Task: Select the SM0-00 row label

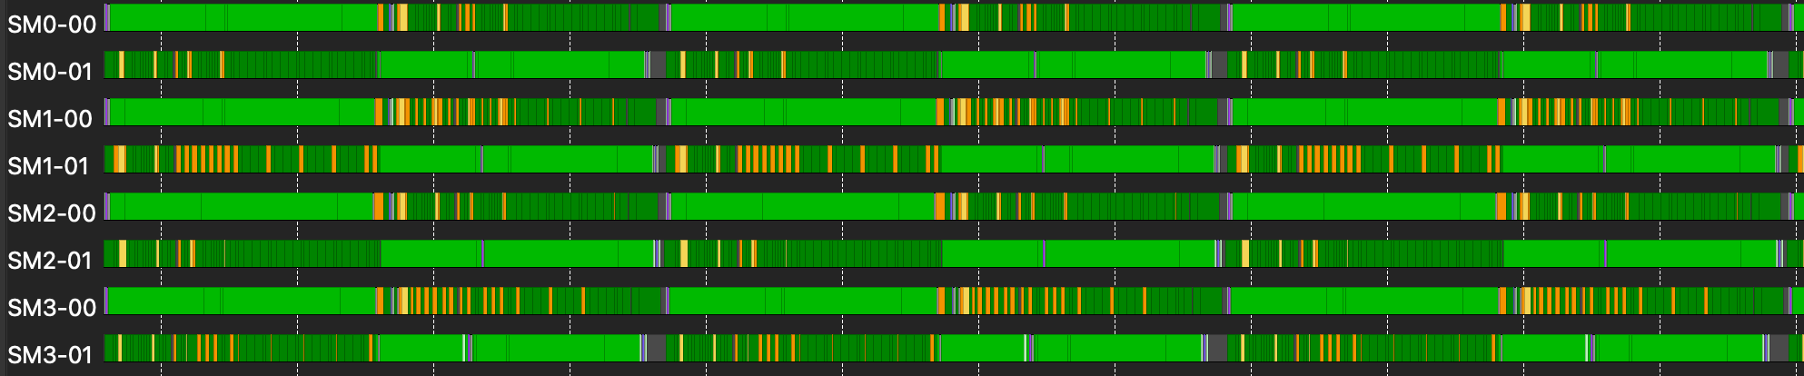Action: click(x=52, y=25)
